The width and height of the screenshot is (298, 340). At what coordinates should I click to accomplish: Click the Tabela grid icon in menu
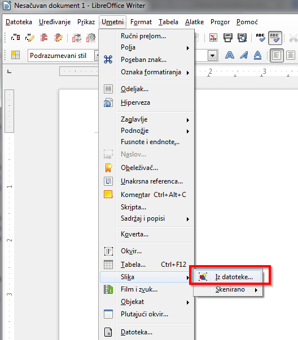108,265
